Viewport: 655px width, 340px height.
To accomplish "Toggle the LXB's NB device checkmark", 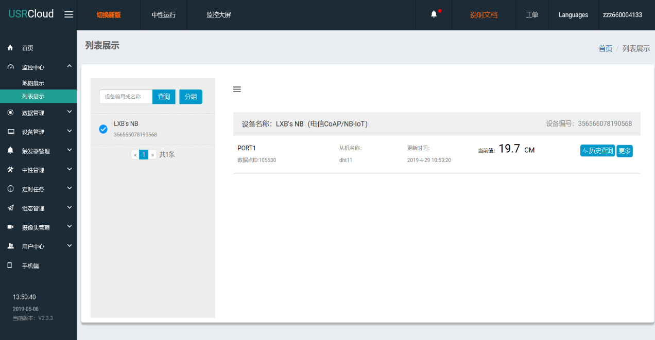I will pos(103,129).
